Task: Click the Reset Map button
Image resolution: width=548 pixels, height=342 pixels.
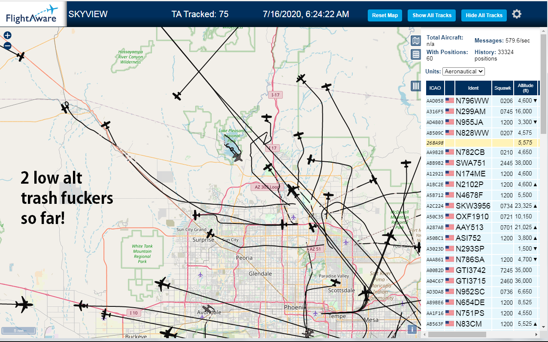Action: click(x=385, y=15)
